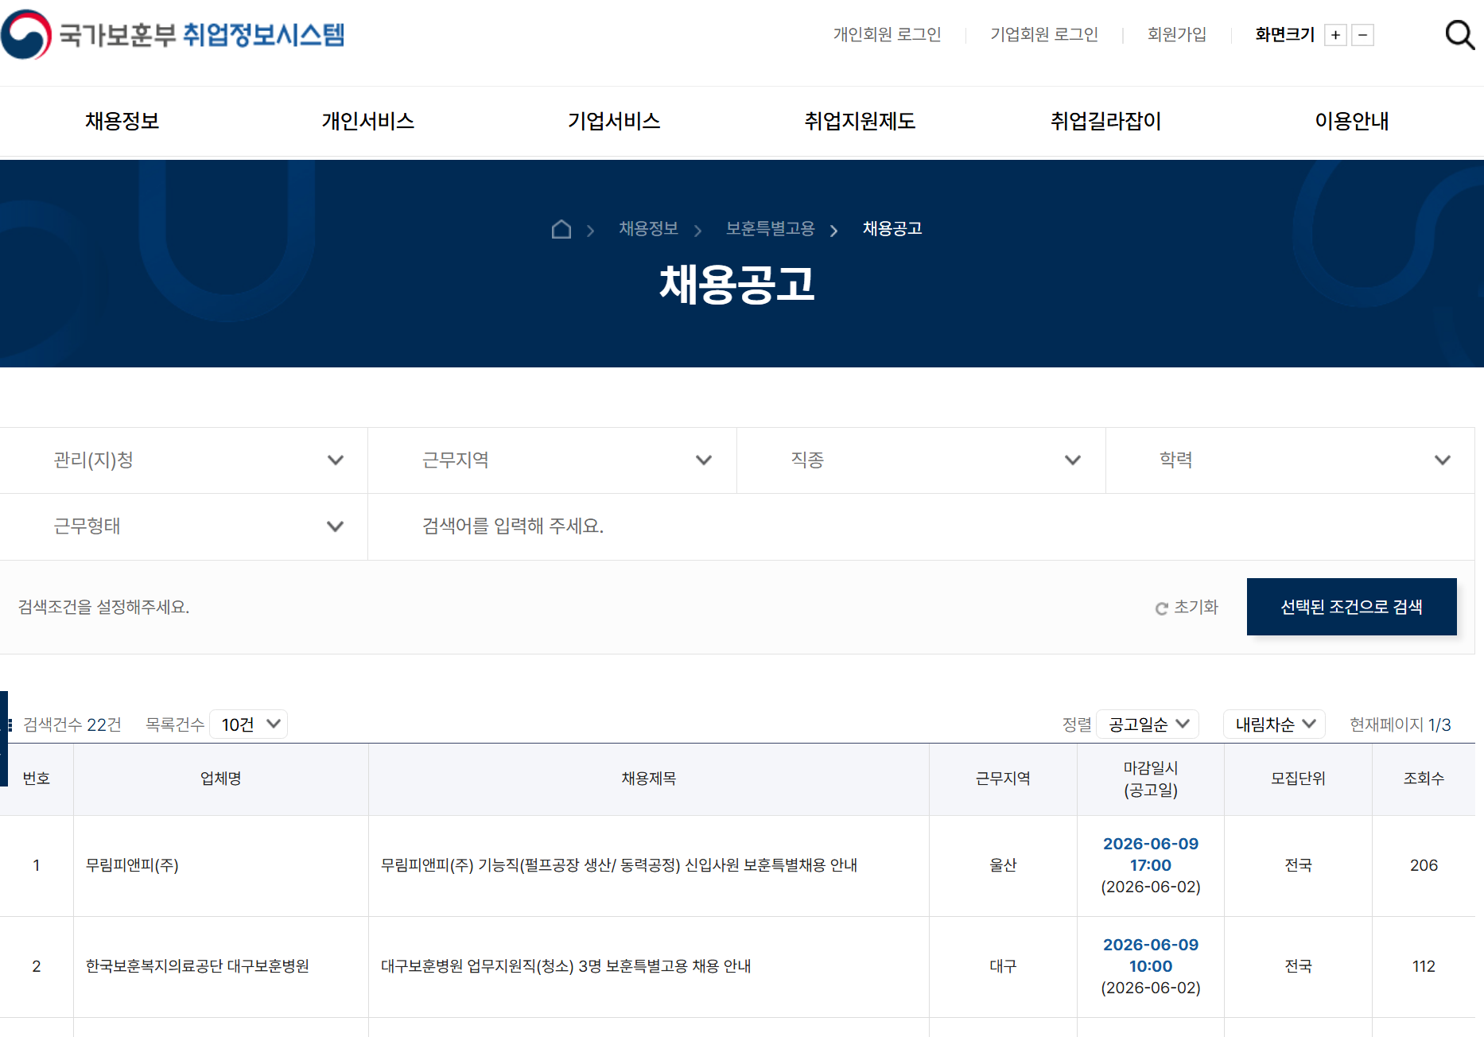Viewport: 1484px width, 1037px height.
Task: Expand the 관리(지)청 dropdown
Action: pos(184,460)
